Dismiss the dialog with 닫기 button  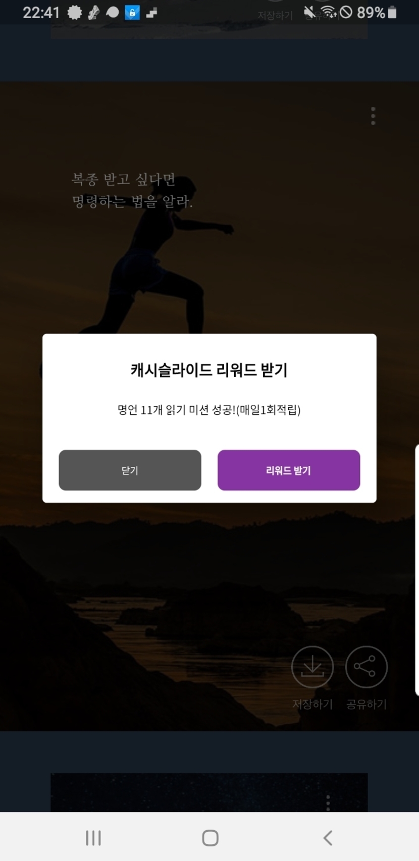pos(130,470)
